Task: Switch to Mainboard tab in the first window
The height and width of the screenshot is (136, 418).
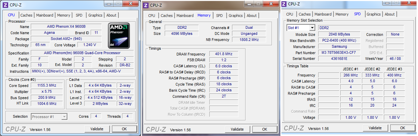Action: [45, 15]
